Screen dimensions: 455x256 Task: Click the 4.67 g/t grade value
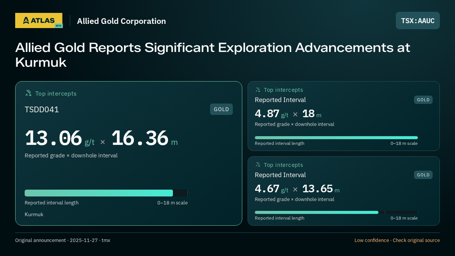pyautogui.click(x=271, y=188)
